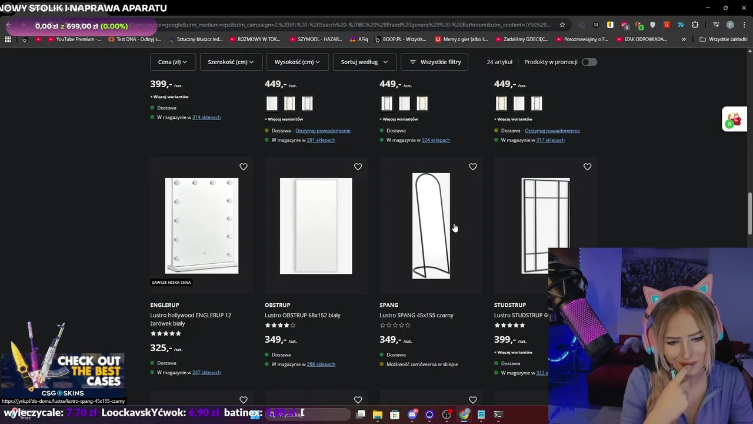Select middle variant swatch above 324 sklepach
Viewport: 753px width, 424px height.
click(x=404, y=104)
